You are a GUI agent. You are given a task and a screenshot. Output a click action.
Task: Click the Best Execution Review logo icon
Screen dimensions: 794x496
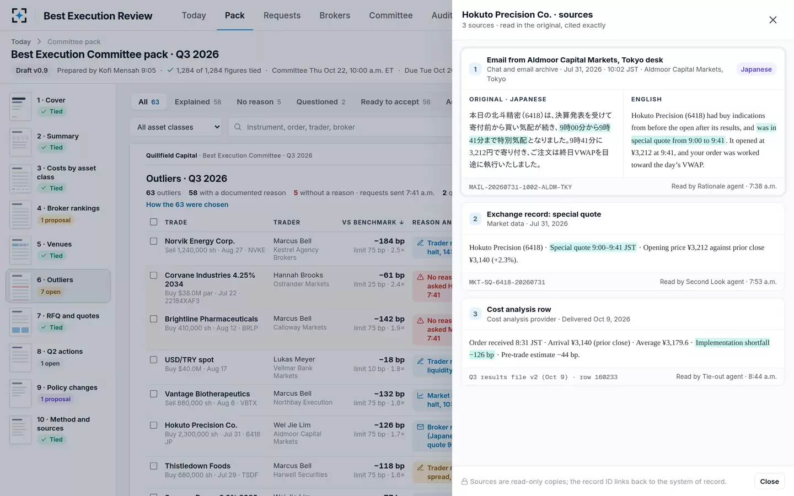tap(19, 15)
